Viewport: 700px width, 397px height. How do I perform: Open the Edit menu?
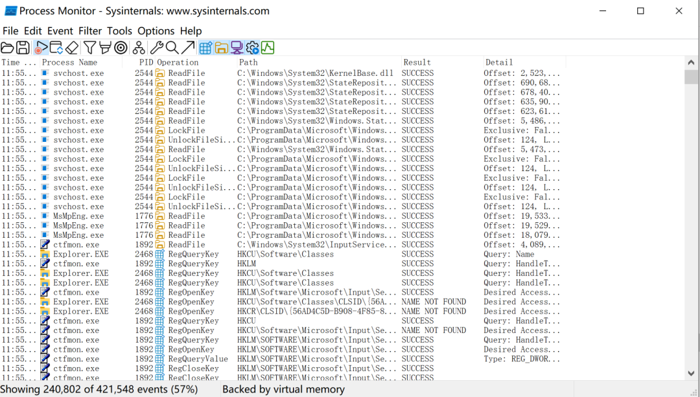33,31
